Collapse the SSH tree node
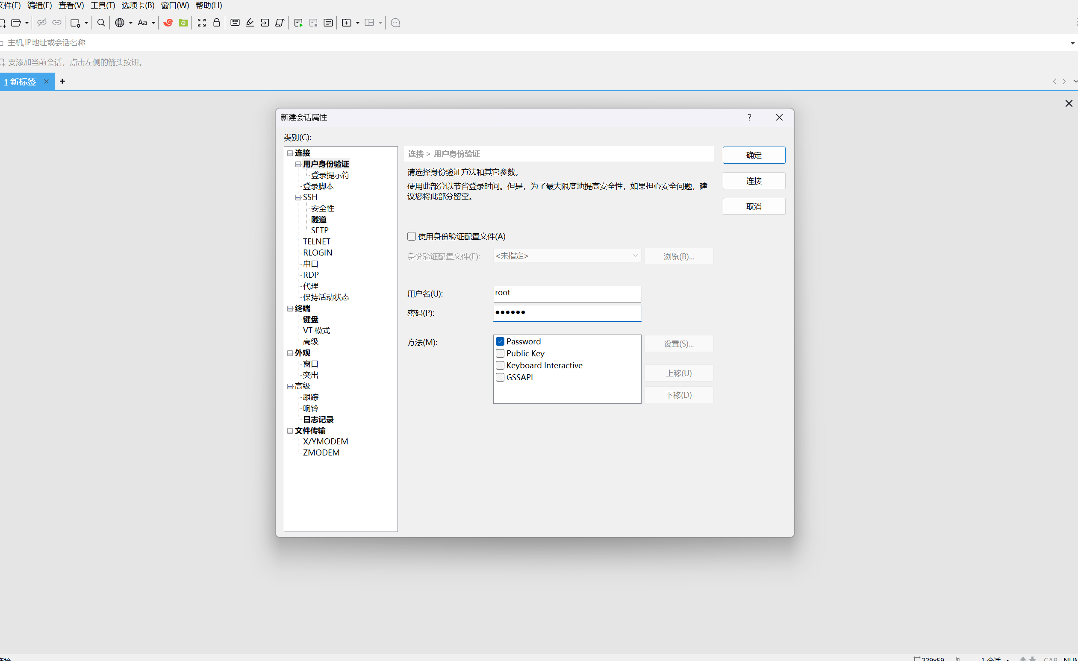This screenshot has width=1078, height=661. point(298,197)
